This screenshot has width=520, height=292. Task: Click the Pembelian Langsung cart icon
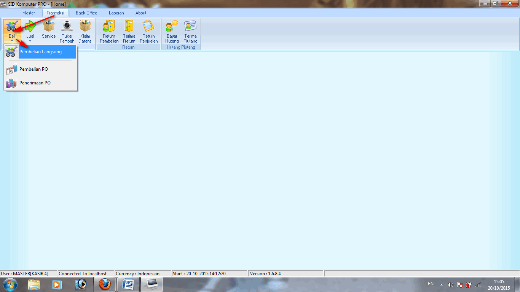(x=11, y=52)
